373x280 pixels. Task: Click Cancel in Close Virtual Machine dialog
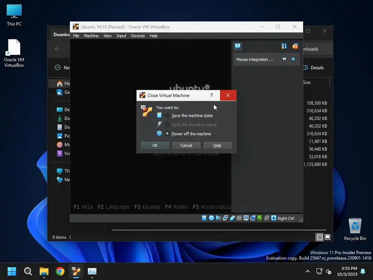186,145
